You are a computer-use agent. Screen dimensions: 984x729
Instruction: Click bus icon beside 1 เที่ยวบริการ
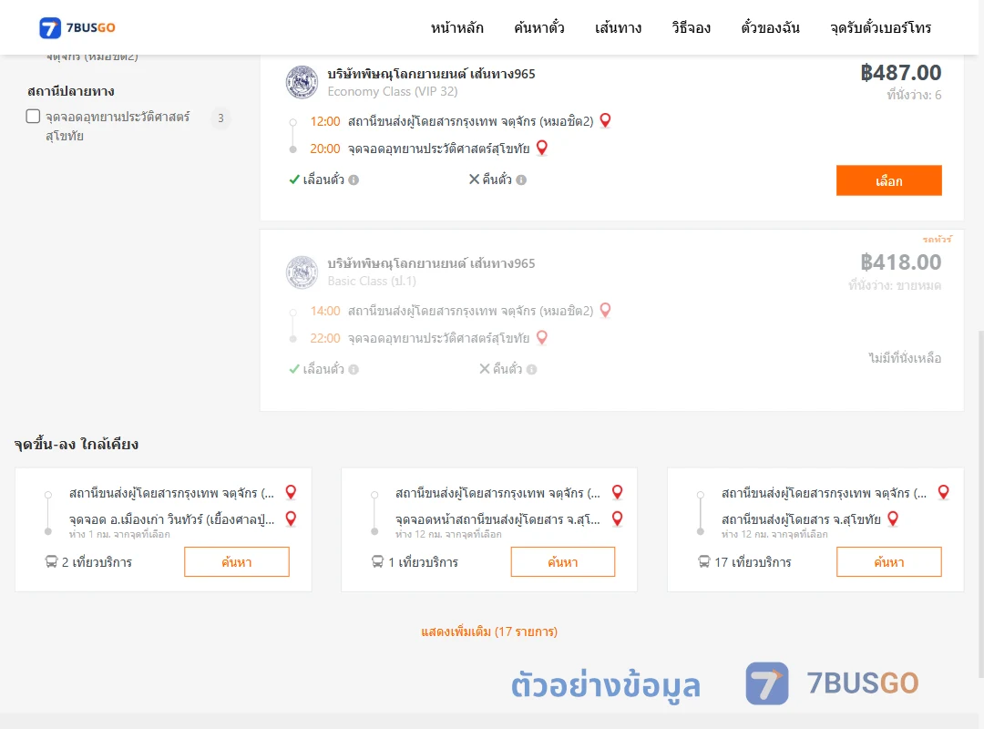378,561
